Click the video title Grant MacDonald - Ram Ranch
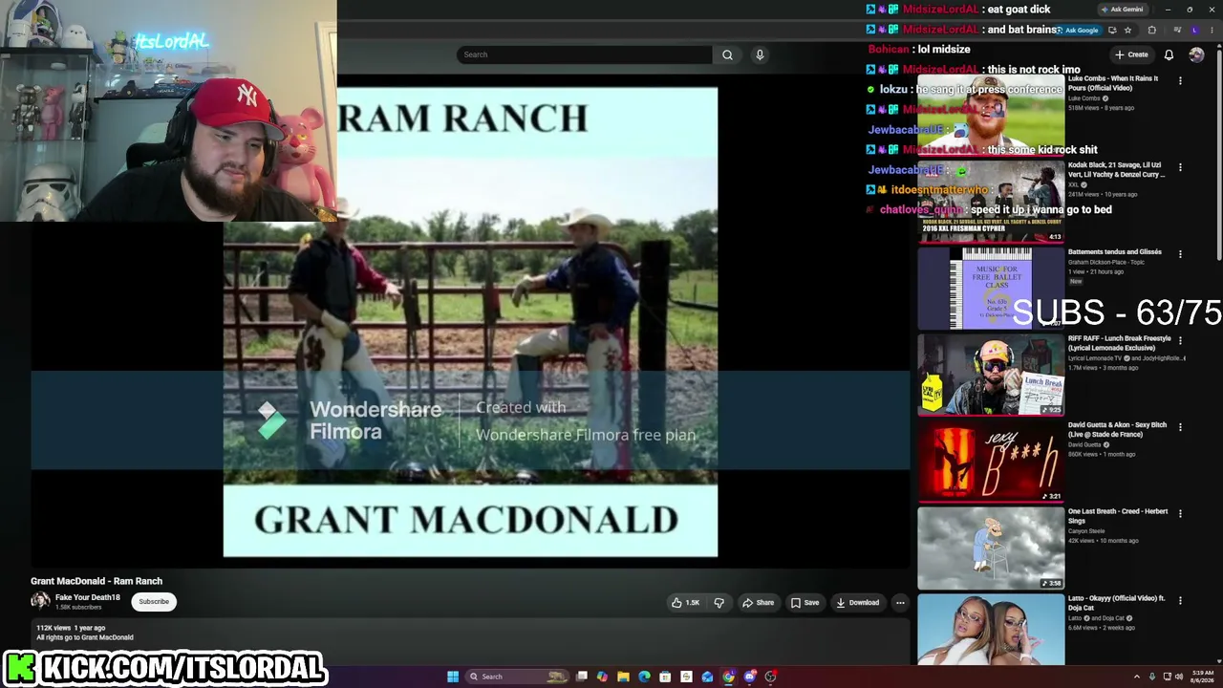This screenshot has width=1223, height=688. [x=97, y=581]
